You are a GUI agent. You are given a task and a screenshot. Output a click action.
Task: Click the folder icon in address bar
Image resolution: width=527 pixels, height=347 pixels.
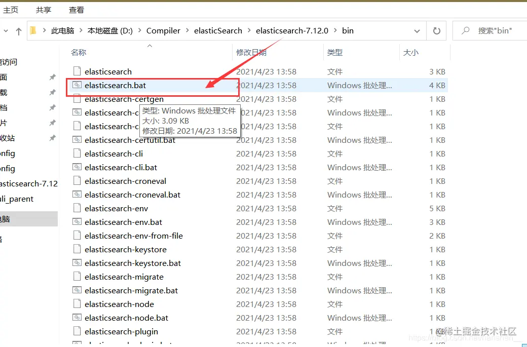tap(33, 30)
